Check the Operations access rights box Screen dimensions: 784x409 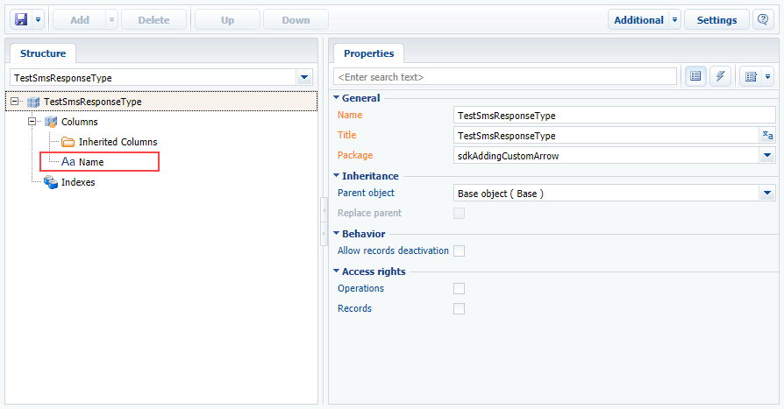point(459,289)
